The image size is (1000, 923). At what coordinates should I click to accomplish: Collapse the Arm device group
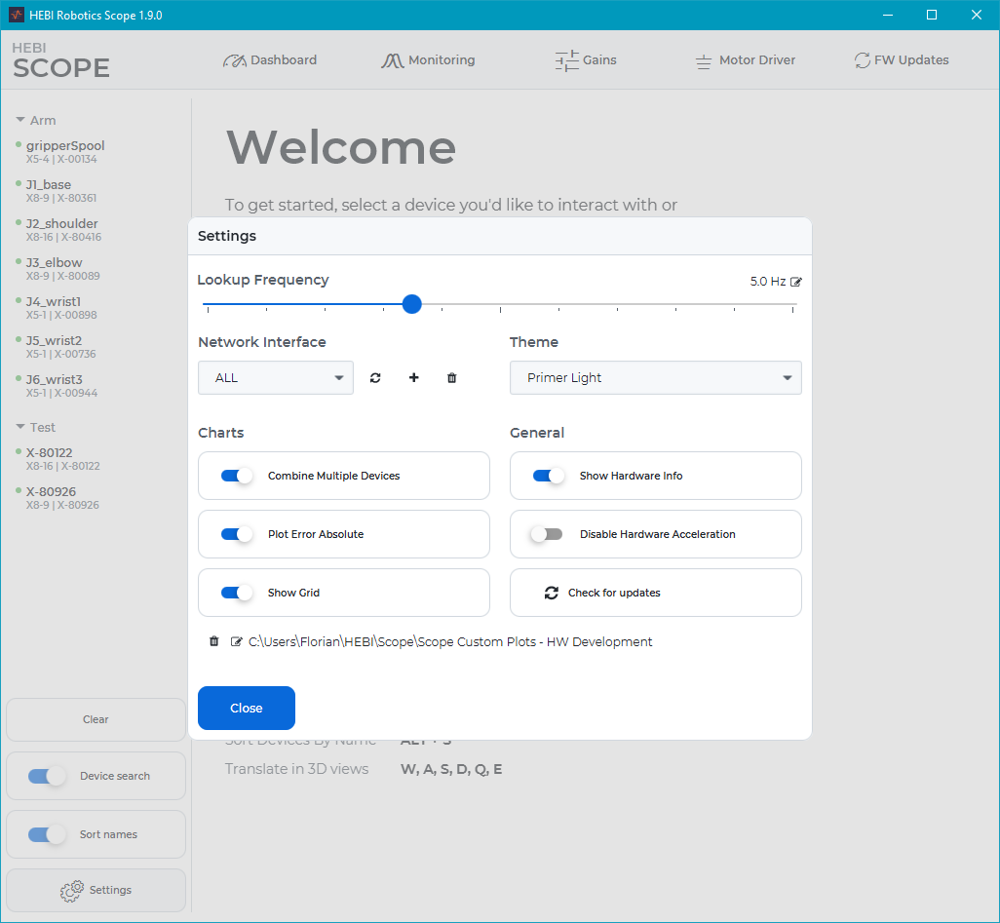pyautogui.click(x=20, y=121)
